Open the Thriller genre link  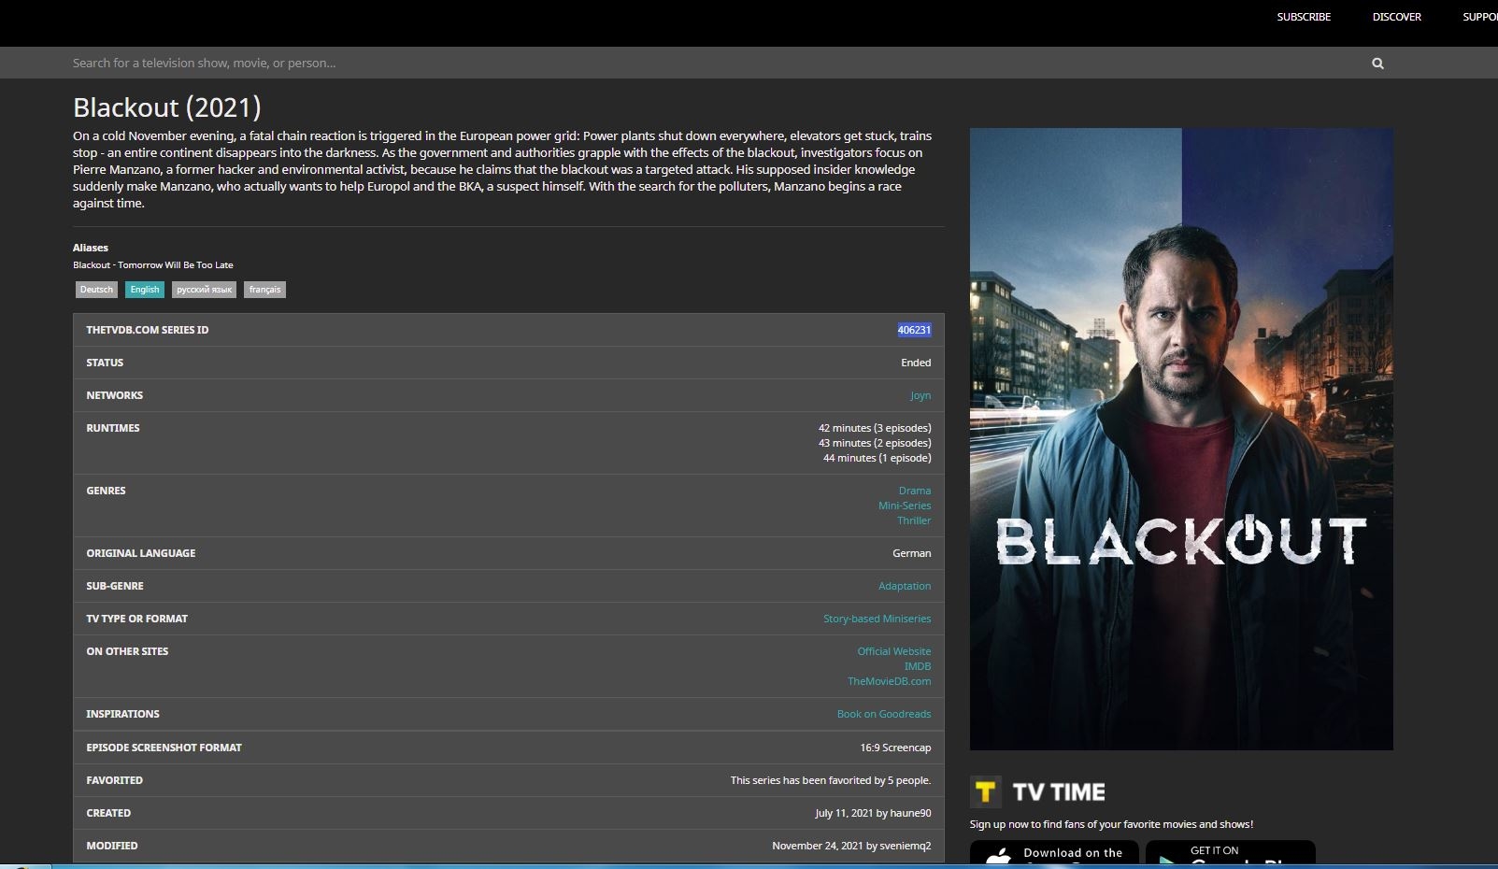coord(914,520)
